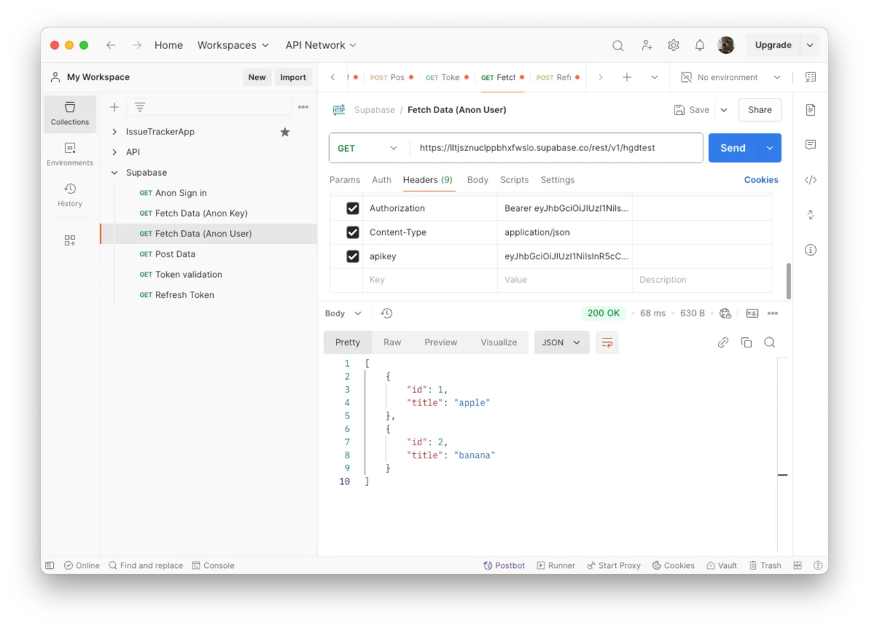Click the headers table vertical scrollbar

coord(788,281)
